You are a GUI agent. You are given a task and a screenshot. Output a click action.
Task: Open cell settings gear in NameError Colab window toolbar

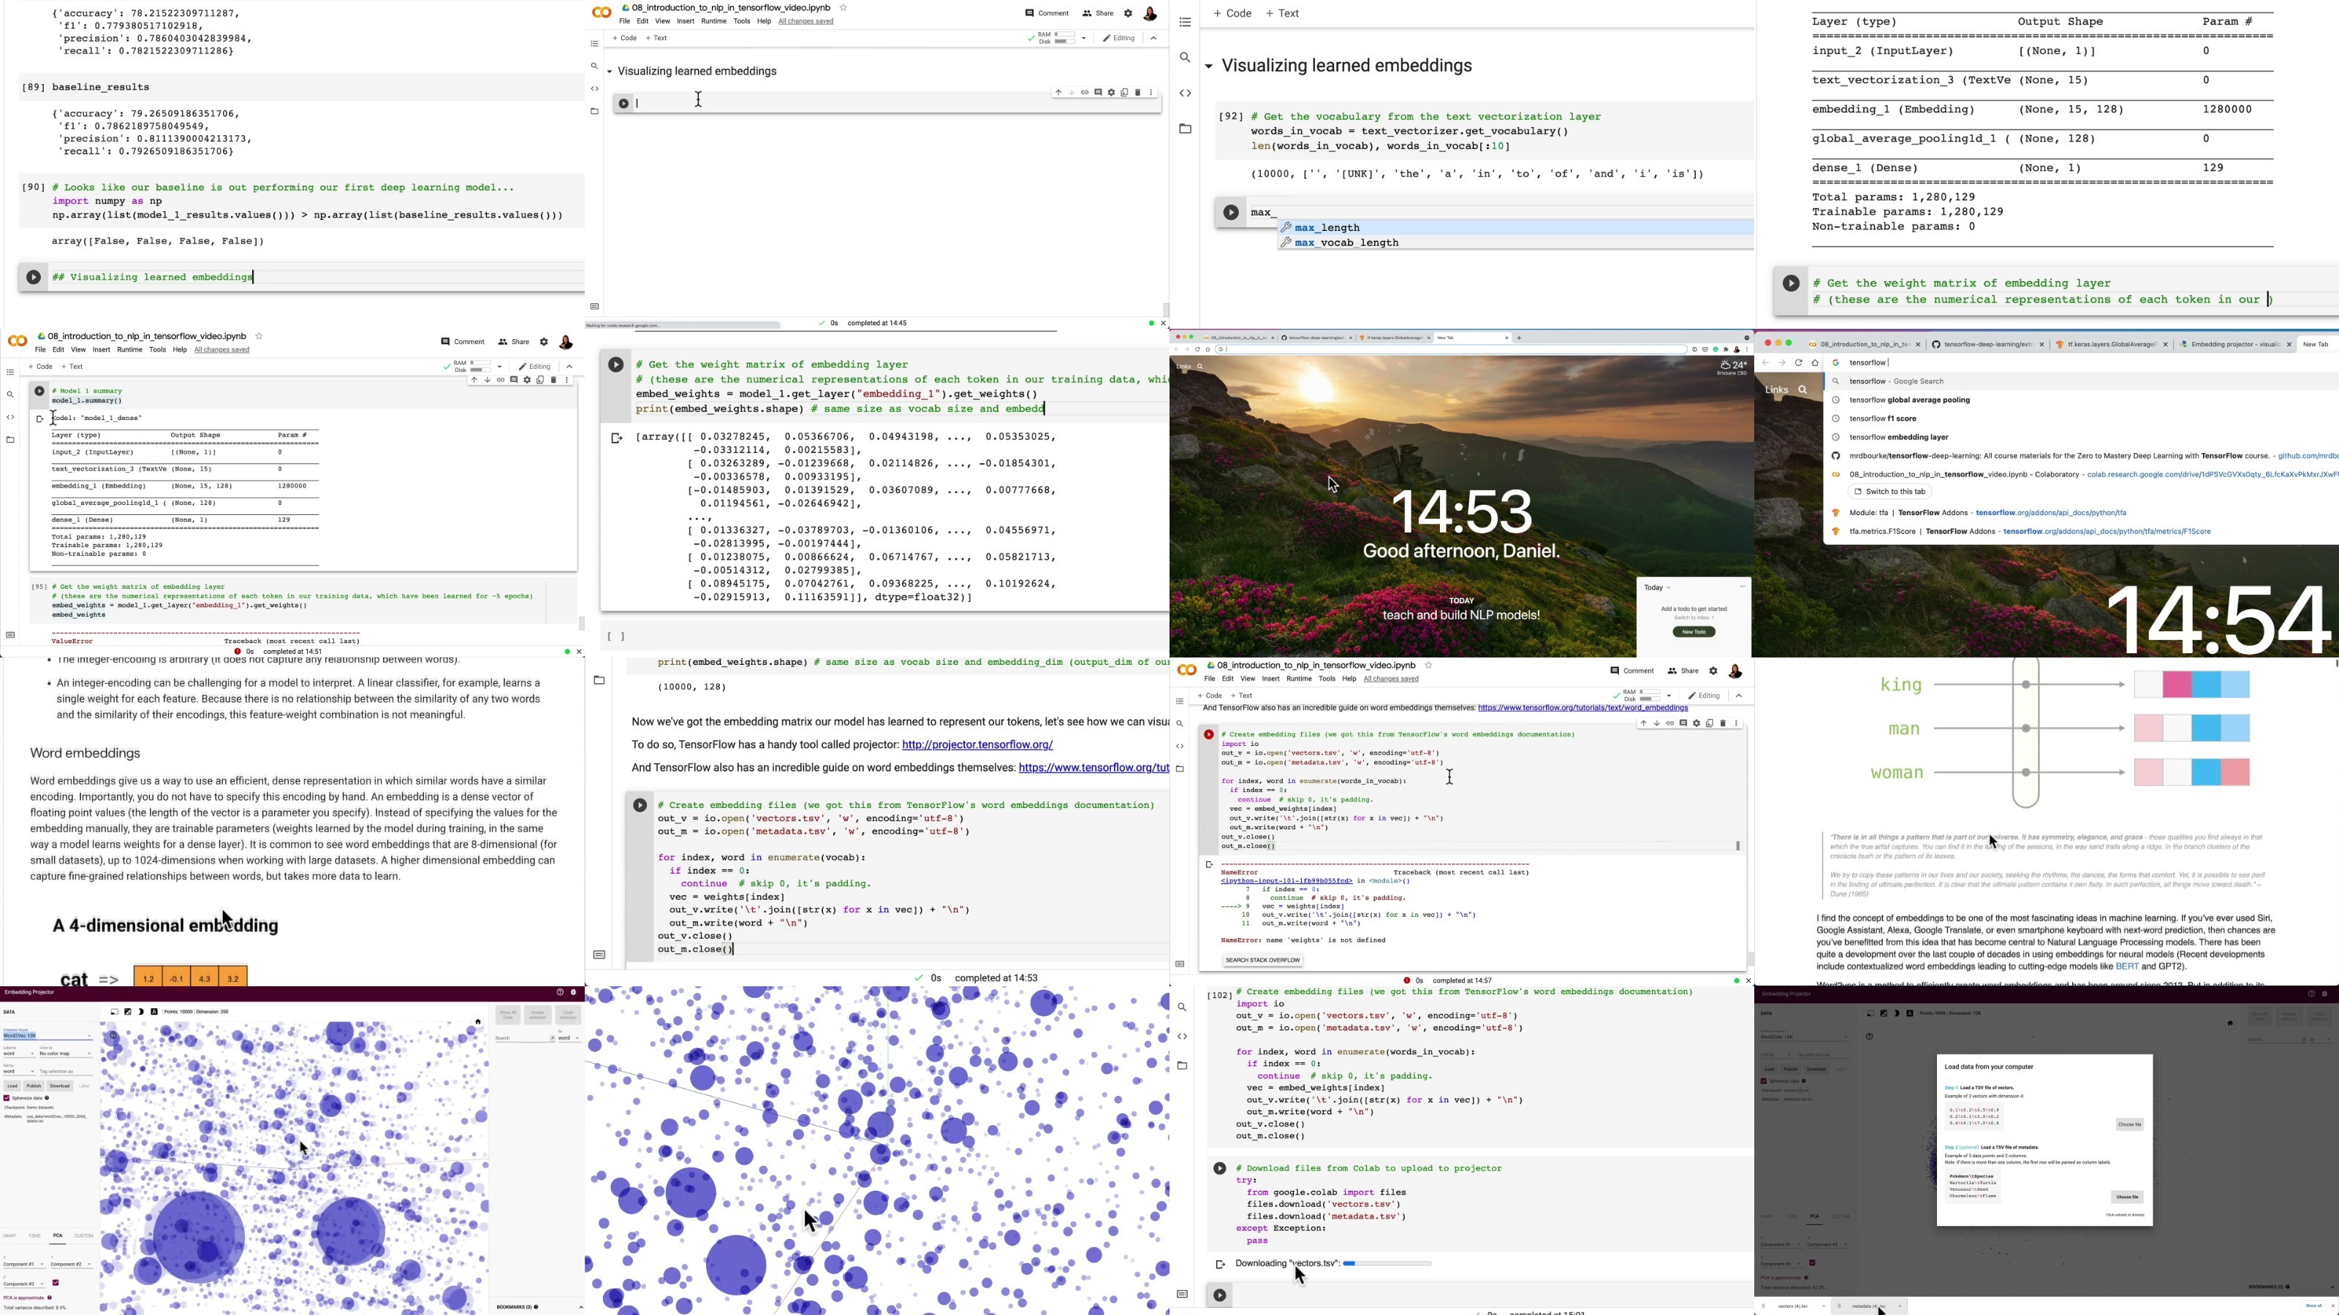[1696, 723]
